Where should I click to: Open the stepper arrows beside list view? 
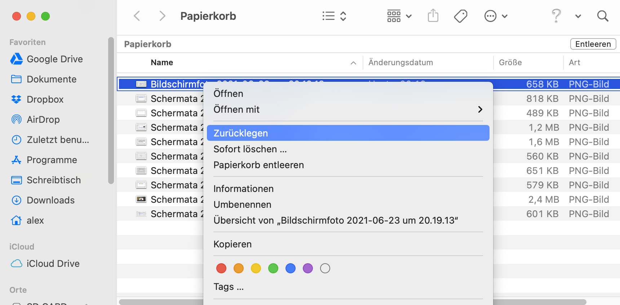tap(343, 16)
